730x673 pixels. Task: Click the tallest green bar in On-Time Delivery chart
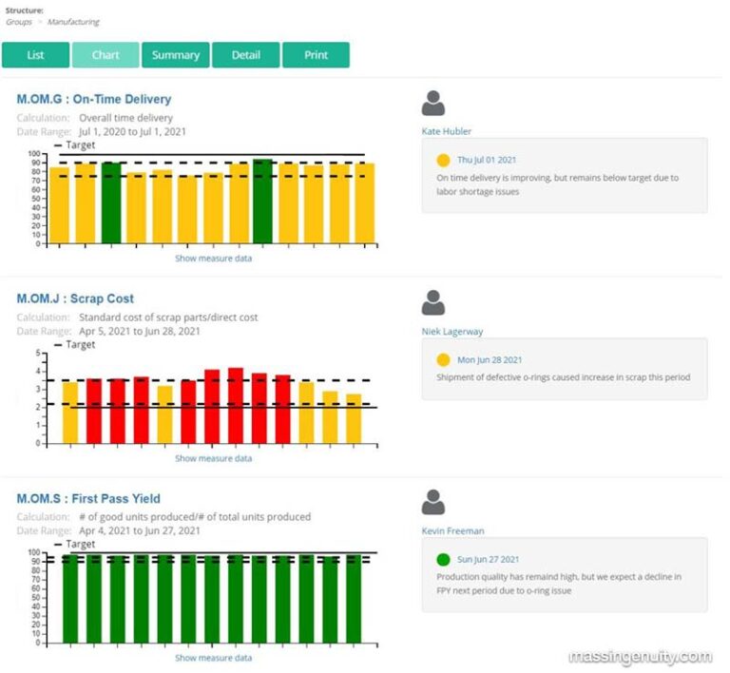click(263, 202)
